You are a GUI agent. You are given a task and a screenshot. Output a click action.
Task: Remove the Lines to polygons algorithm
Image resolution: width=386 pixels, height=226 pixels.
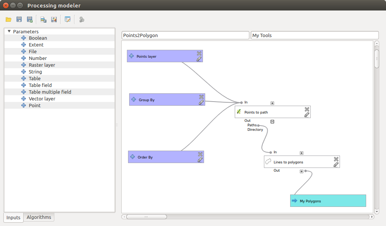click(336, 159)
